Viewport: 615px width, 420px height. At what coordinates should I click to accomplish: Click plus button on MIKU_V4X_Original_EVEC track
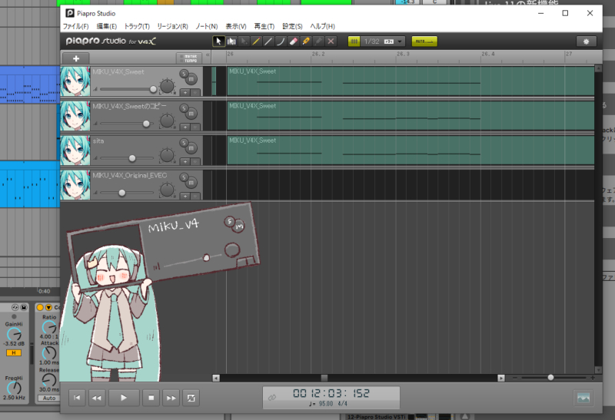185,196
